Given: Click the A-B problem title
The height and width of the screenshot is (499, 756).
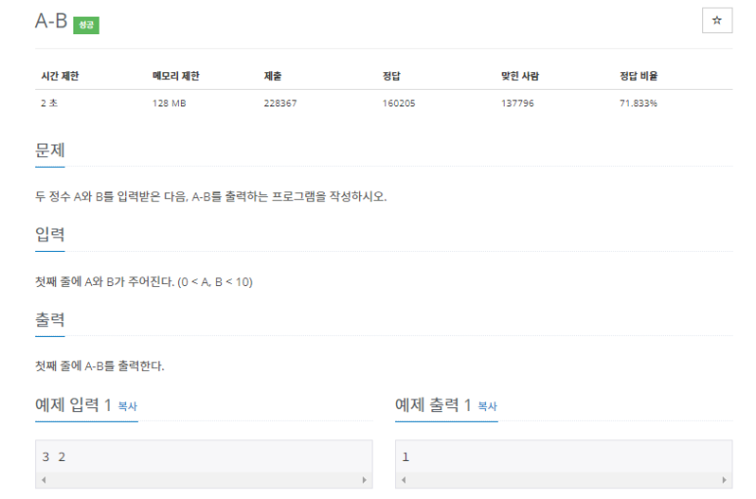Looking at the screenshot, I should 51,21.
